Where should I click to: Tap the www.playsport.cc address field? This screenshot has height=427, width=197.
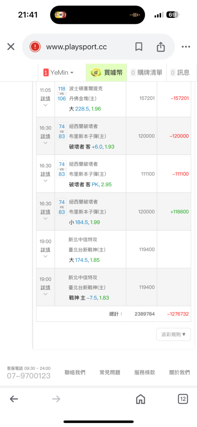76,47
